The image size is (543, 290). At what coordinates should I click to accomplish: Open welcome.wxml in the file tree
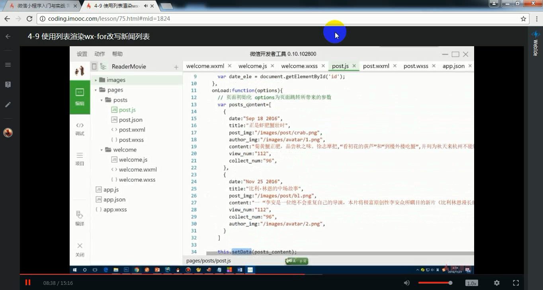pyautogui.click(x=134, y=170)
